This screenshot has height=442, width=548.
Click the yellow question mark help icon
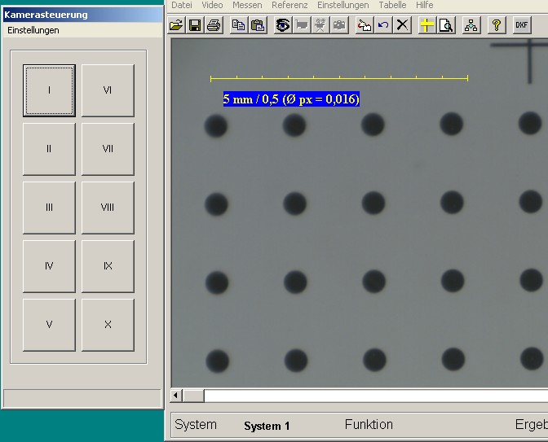[497, 25]
